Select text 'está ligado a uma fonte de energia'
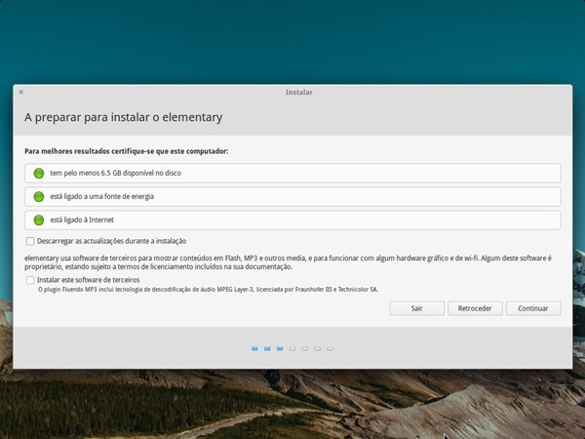 click(x=101, y=197)
